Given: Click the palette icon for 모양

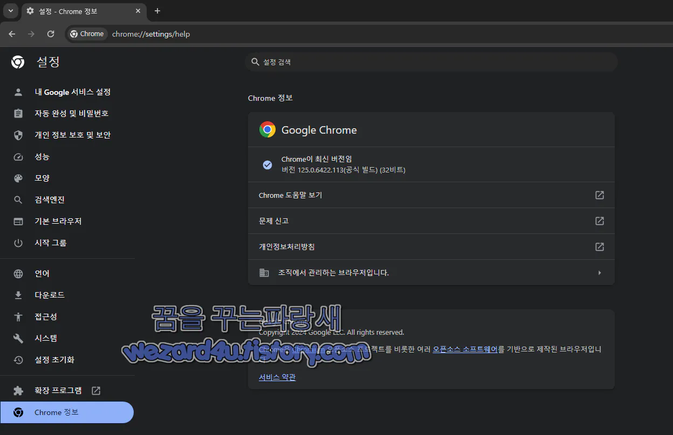Looking at the screenshot, I should (x=18, y=178).
